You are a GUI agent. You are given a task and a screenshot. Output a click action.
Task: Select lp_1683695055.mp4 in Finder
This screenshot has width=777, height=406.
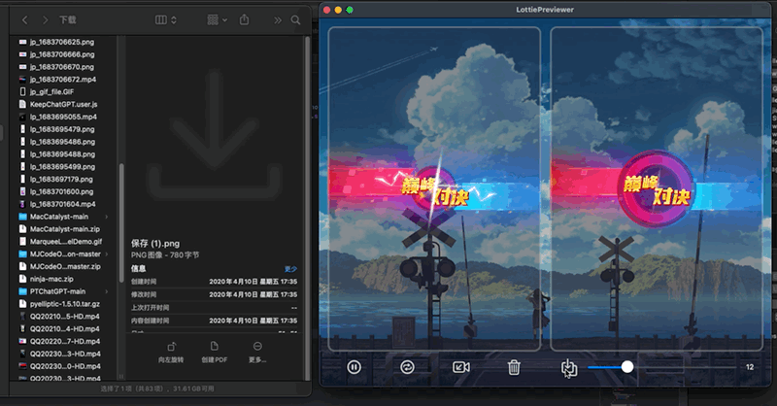[62, 117]
